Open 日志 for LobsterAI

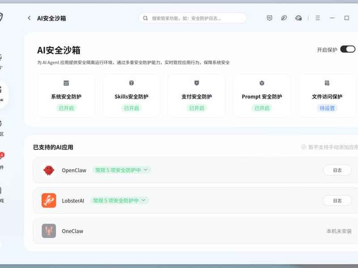tap(337, 201)
